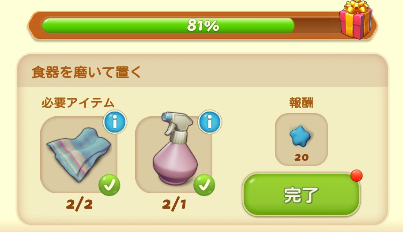Viewport: 403px width, 232px height.
Task: Click the task title 食器を磨いて置く
Action: click(x=87, y=72)
